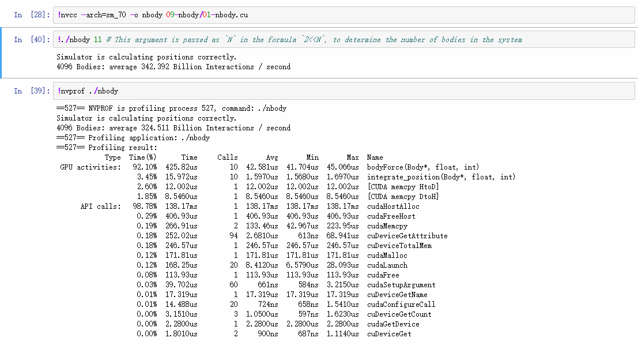Click 'NVPROF is profiling process 527' line

pyautogui.click(x=171, y=108)
